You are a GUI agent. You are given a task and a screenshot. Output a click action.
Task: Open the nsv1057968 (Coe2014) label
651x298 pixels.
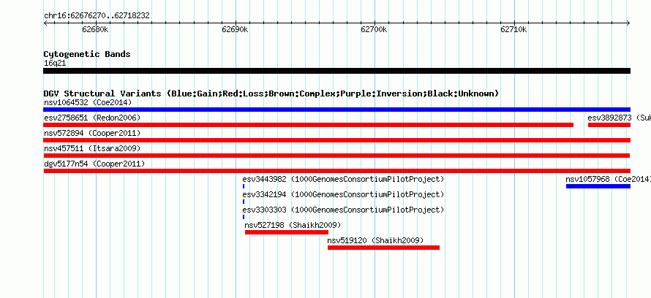click(608, 179)
